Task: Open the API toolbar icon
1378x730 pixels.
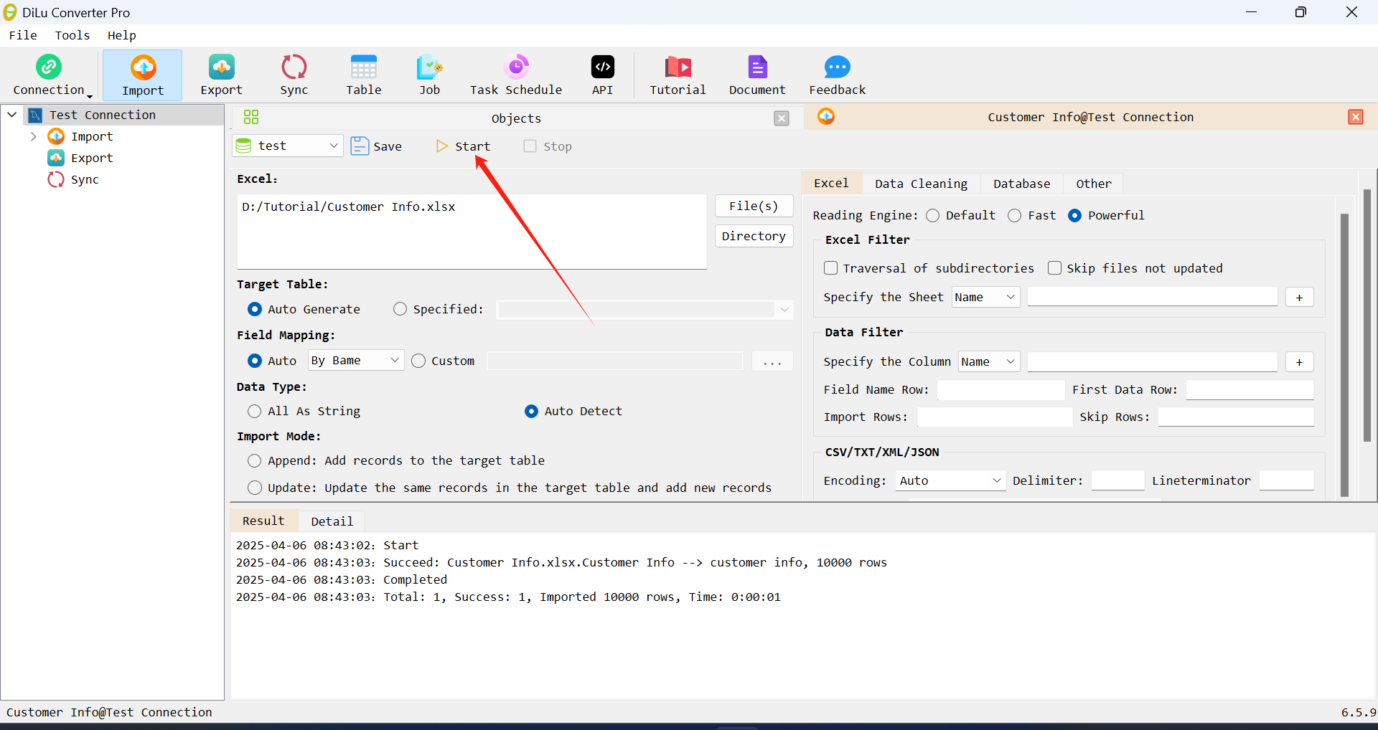Action: (603, 67)
